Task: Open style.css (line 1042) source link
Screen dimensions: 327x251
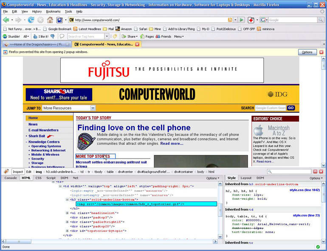Action: coord(304,190)
